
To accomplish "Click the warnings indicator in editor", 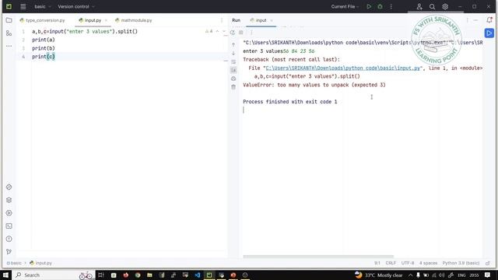I will coord(209,31).
